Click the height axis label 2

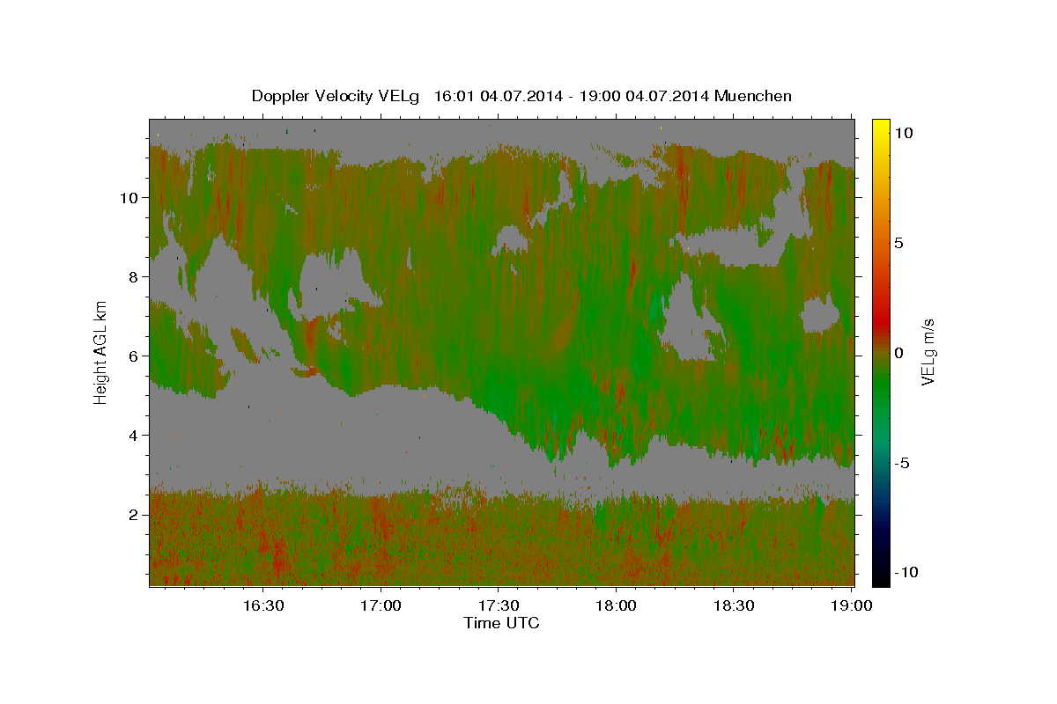(x=135, y=514)
